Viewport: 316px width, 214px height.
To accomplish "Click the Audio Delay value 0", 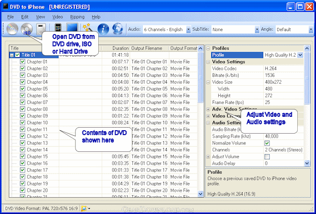I will [x=266, y=163].
